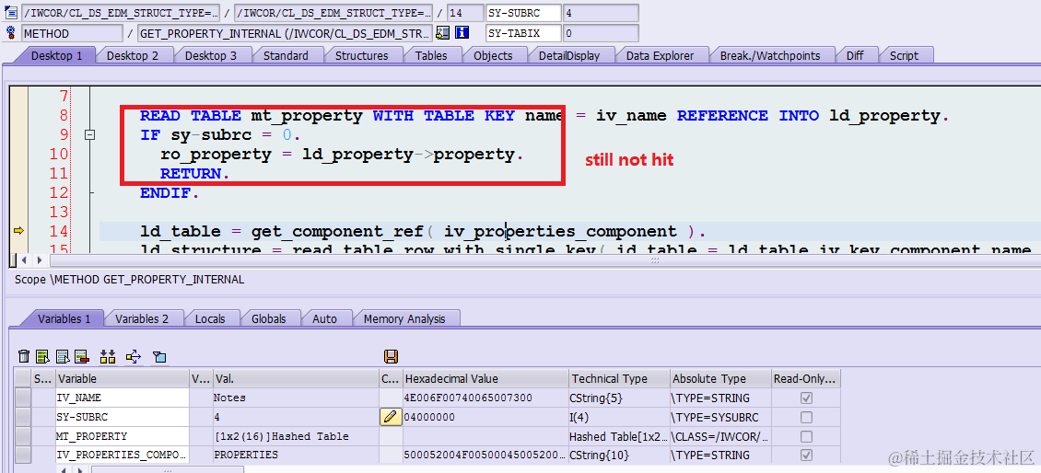Click the Hexadecimal Value column header
Image resolution: width=1041 pixels, height=473 pixels.
pyautogui.click(x=485, y=379)
